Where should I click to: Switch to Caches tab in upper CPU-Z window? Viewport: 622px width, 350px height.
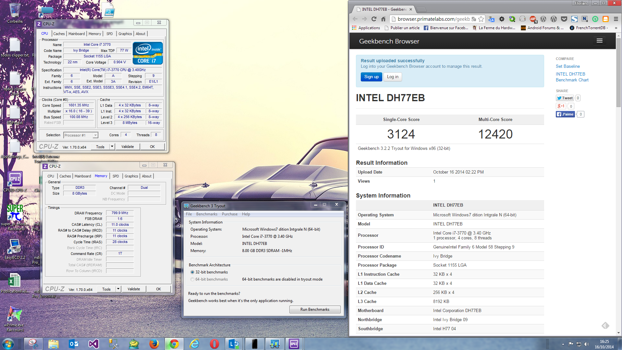point(59,34)
